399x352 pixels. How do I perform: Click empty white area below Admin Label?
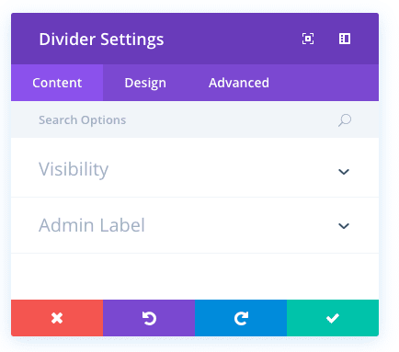[195, 277]
